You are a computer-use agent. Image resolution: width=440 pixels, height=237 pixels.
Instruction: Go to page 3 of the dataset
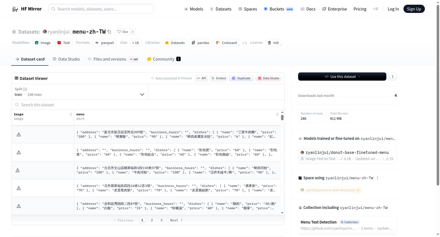click(x=161, y=220)
